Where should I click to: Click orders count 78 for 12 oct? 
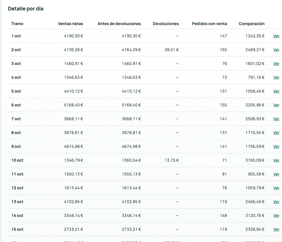pyautogui.click(x=225, y=188)
